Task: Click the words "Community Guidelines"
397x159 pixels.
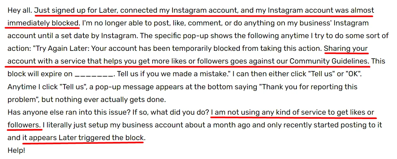Action: click(x=329, y=61)
